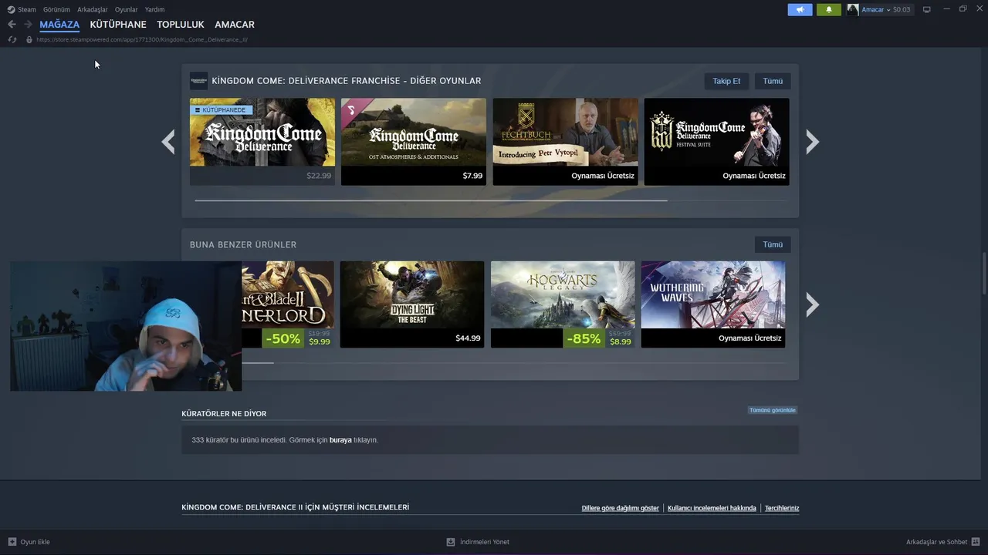Viewport: 988px width, 555px height.
Task: Open Fechtbuch Introducing Petr Vytopil card
Action: (x=565, y=141)
